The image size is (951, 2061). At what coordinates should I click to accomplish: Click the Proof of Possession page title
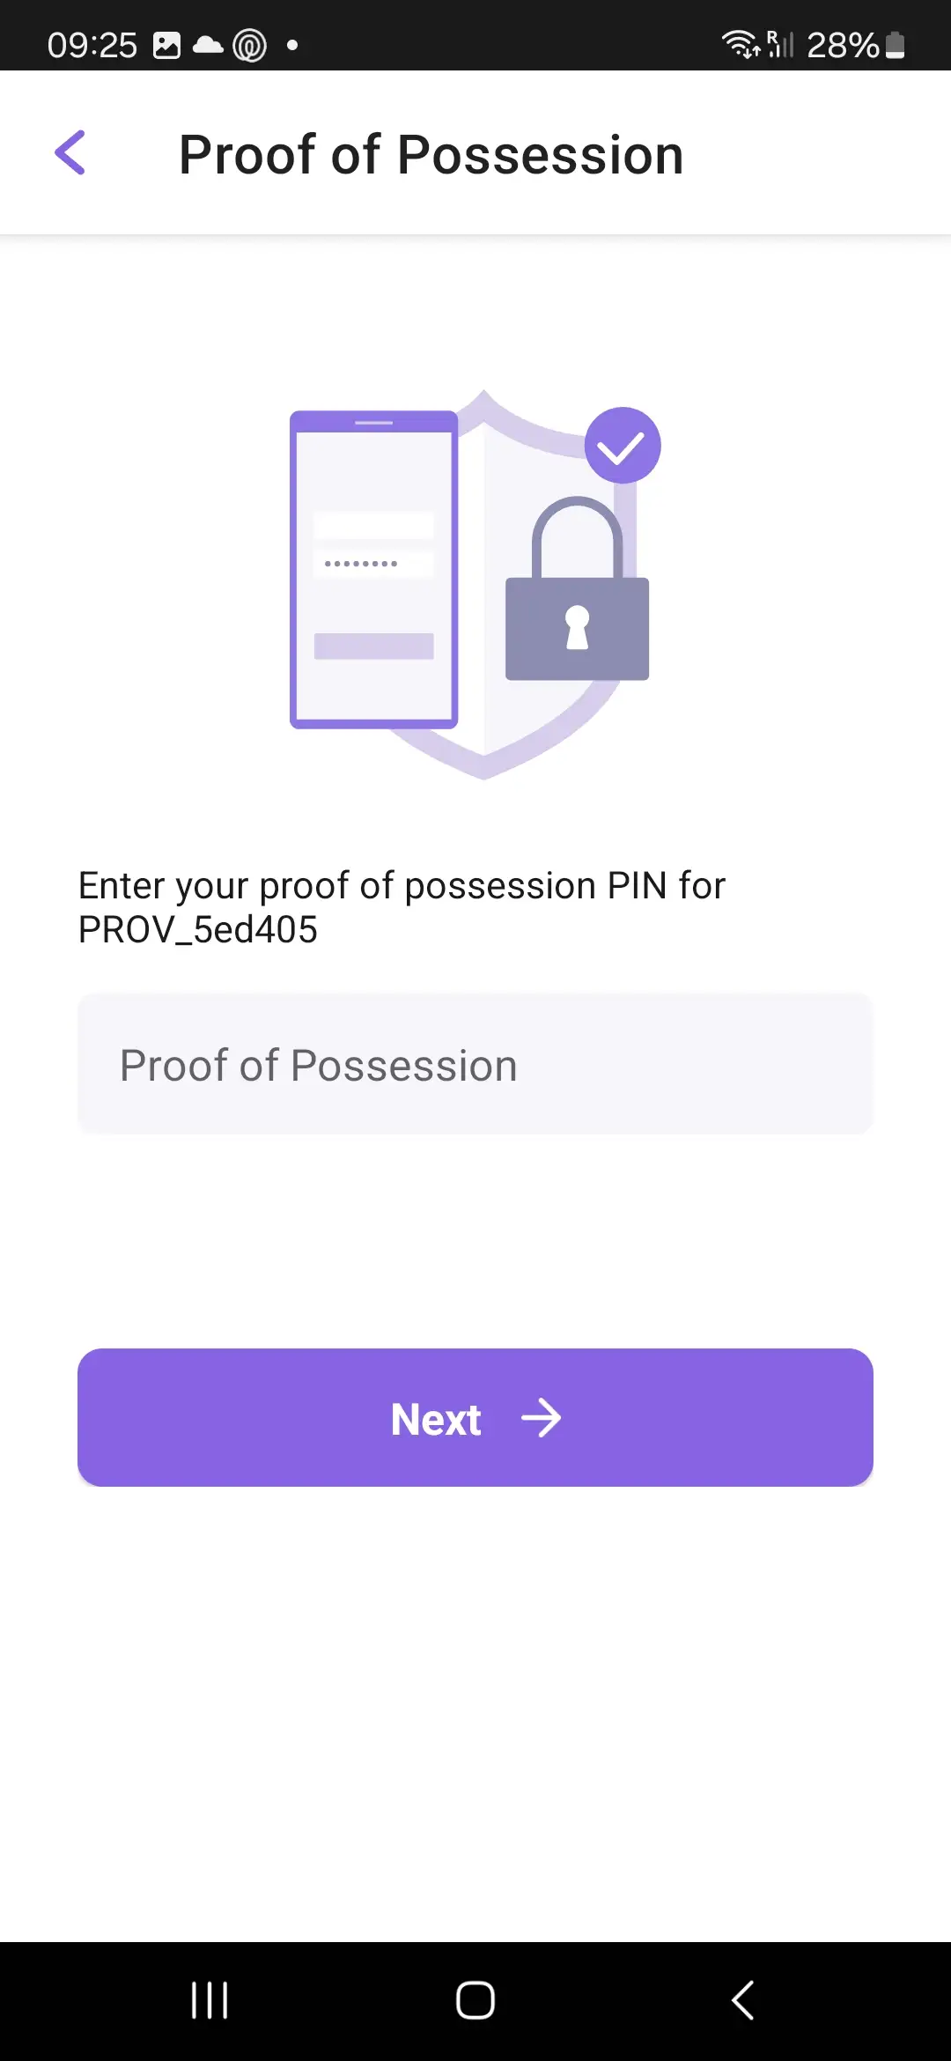click(431, 155)
